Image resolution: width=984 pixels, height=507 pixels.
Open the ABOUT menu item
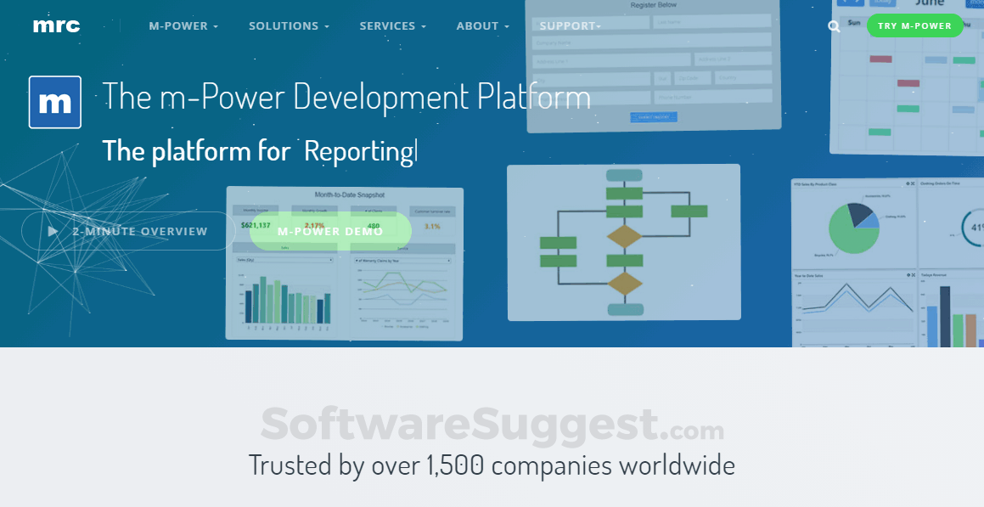(x=481, y=25)
